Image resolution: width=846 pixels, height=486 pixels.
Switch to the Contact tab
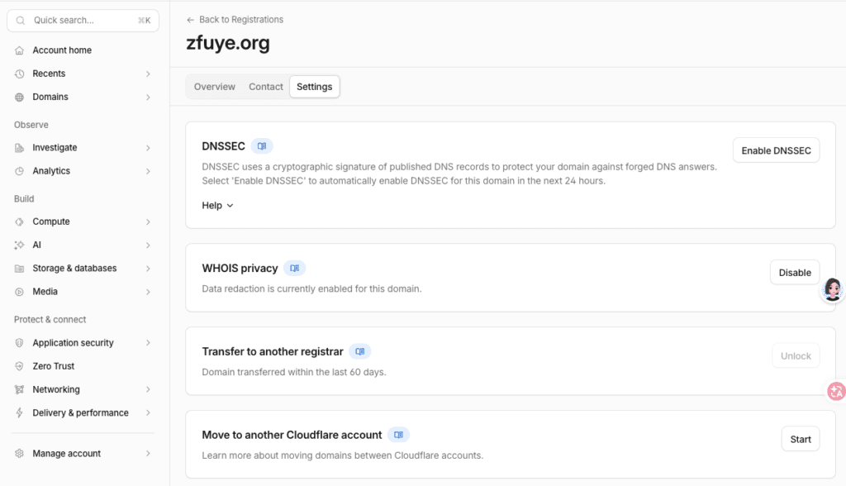265,87
